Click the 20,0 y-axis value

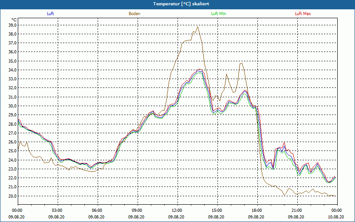(x=12, y=196)
